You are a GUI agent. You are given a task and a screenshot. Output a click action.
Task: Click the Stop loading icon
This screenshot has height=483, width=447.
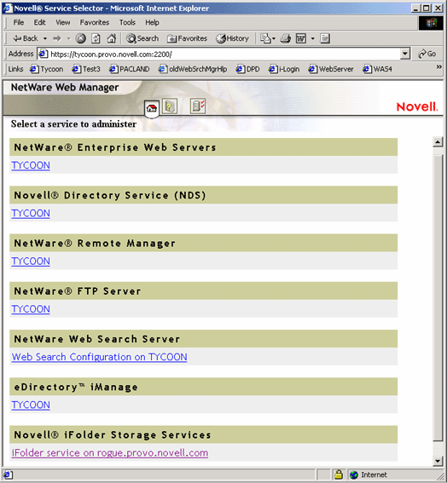pyautogui.click(x=81, y=38)
